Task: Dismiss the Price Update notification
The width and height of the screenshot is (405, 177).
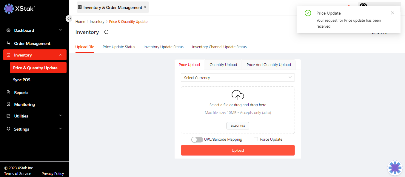Action: [392, 13]
